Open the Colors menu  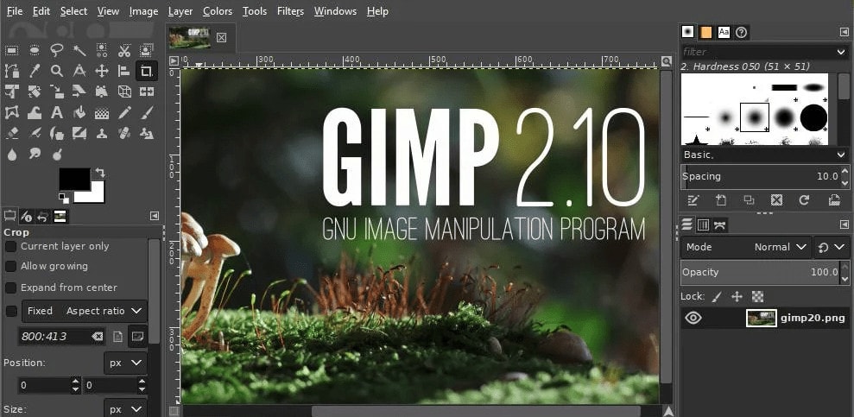tap(218, 11)
